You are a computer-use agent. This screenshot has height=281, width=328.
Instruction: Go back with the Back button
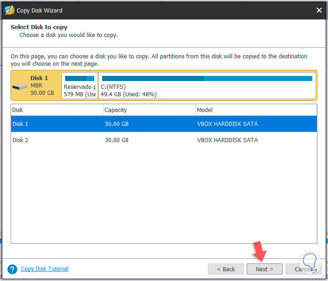click(x=225, y=269)
